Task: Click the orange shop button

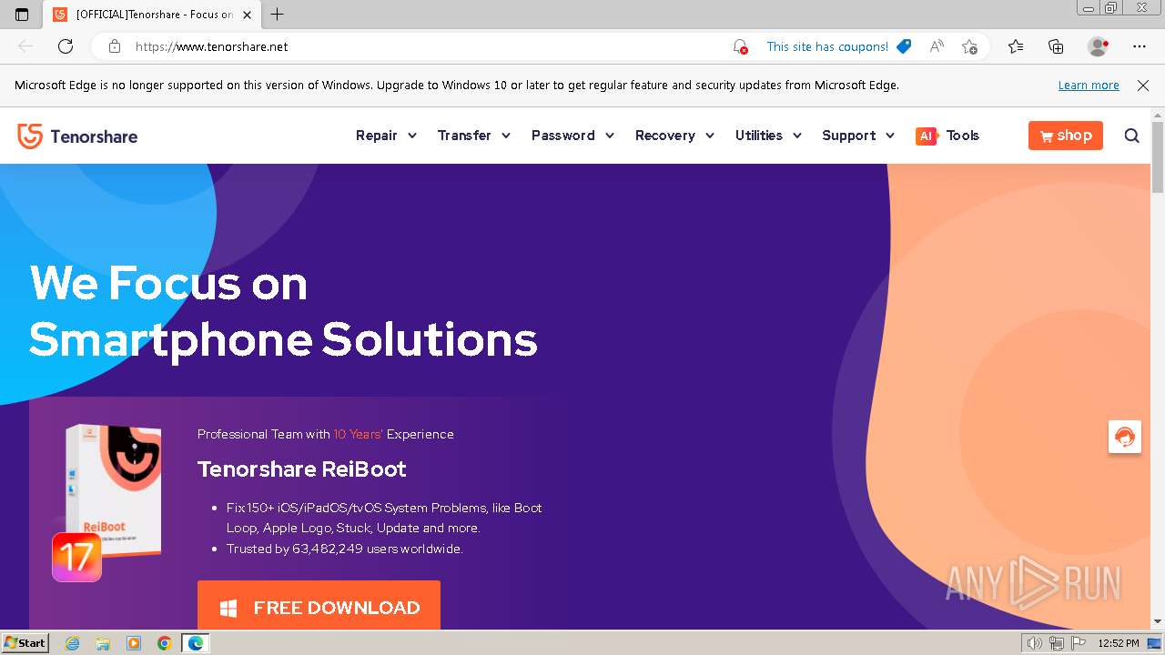Action: 1066,136
